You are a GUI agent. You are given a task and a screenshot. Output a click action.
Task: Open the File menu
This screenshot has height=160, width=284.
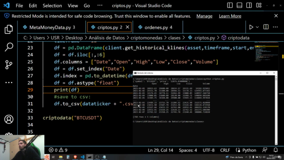click(19, 6)
